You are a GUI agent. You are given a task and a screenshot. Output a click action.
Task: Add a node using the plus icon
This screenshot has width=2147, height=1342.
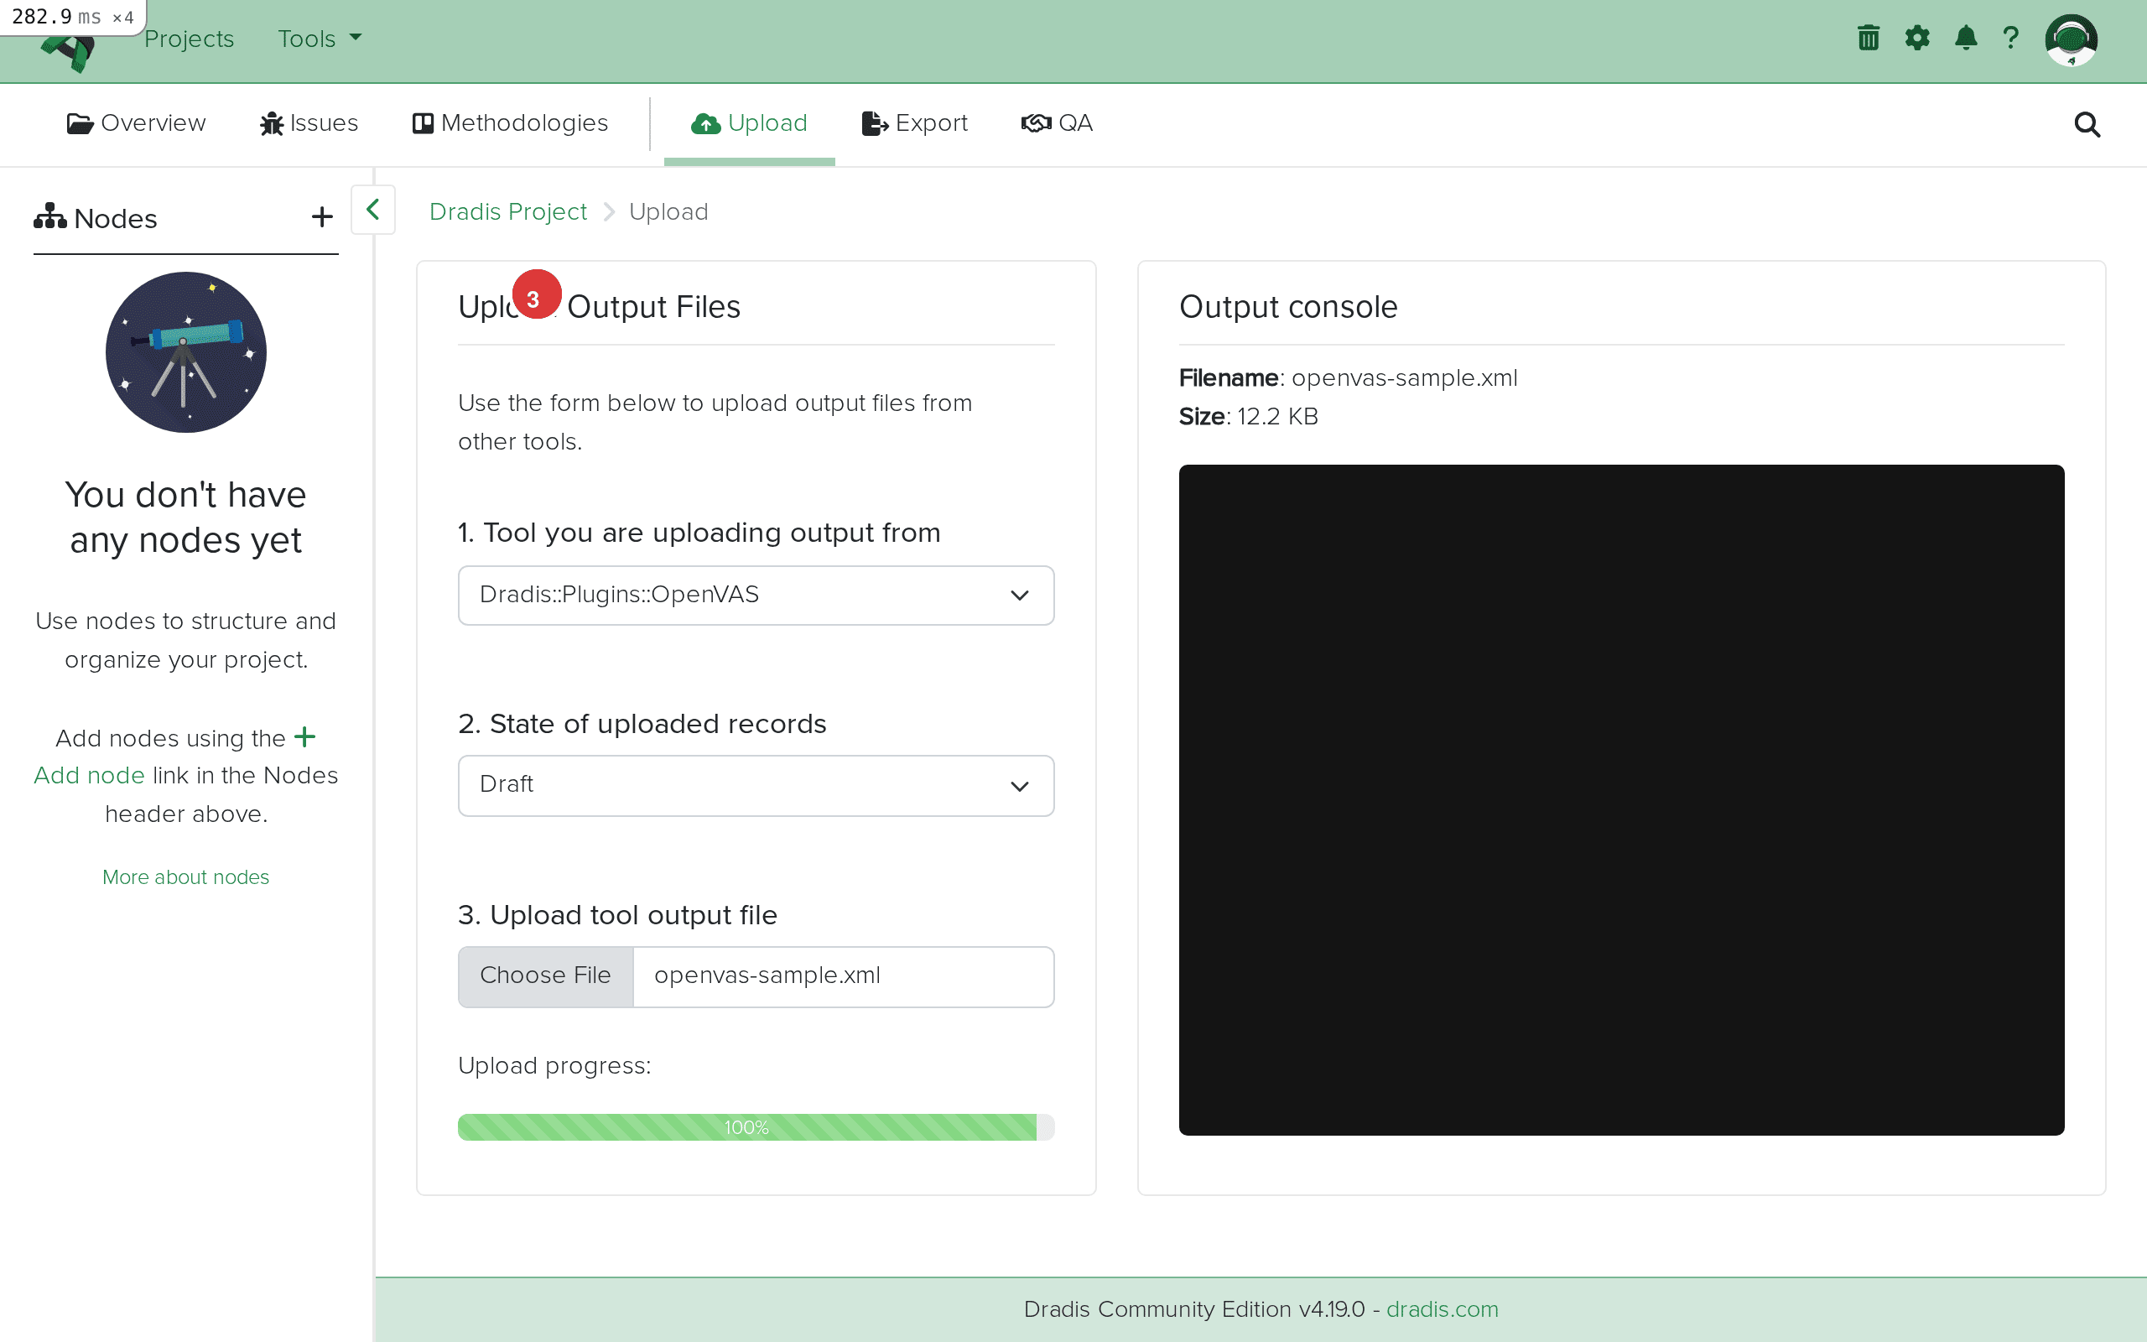321,216
